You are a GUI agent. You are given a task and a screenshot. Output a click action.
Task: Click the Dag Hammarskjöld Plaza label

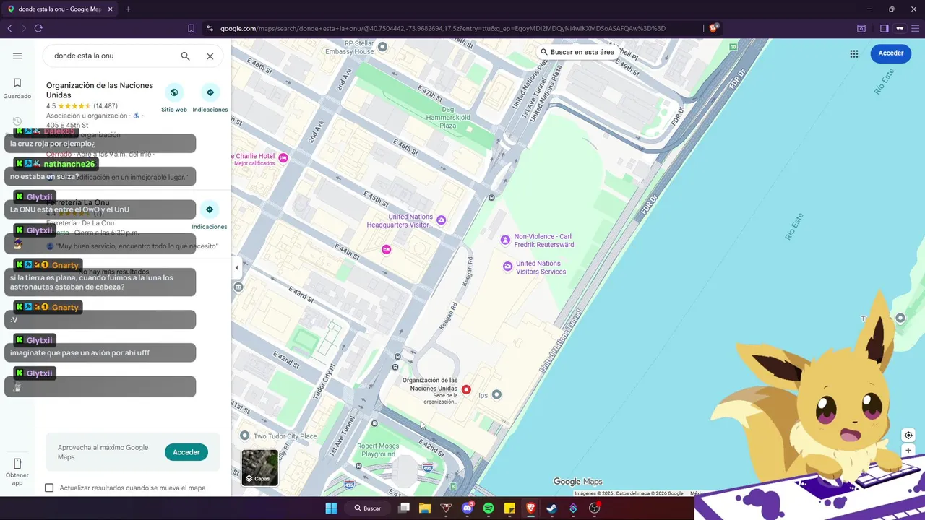click(448, 117)
